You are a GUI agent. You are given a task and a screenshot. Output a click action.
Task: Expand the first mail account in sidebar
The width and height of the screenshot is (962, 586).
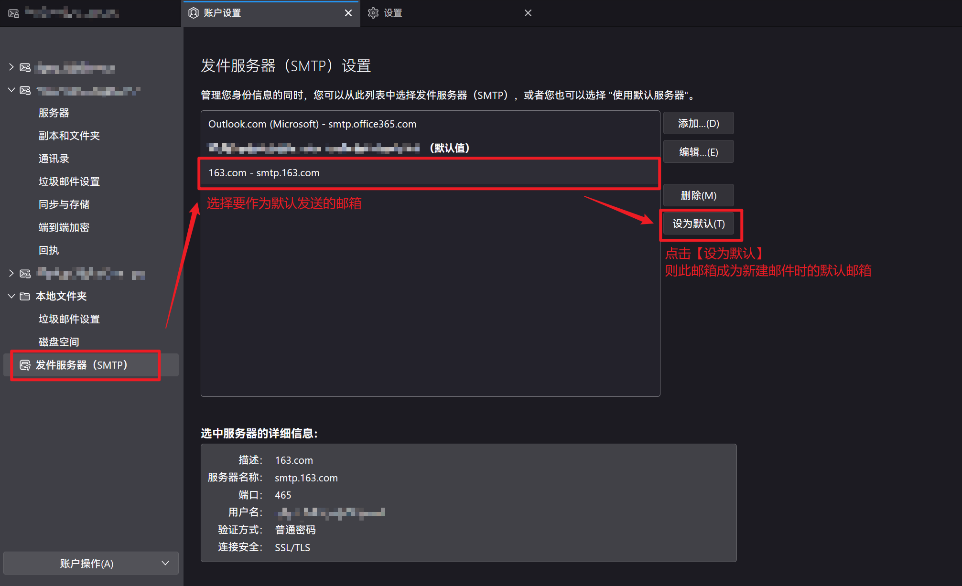11,67
